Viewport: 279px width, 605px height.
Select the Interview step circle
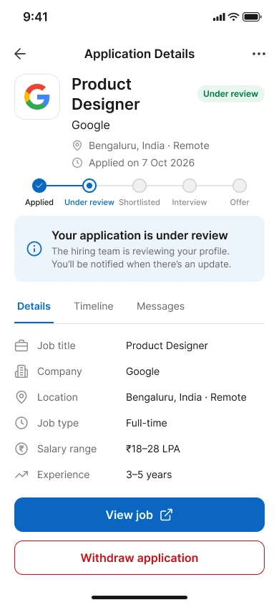click(190, 186)
